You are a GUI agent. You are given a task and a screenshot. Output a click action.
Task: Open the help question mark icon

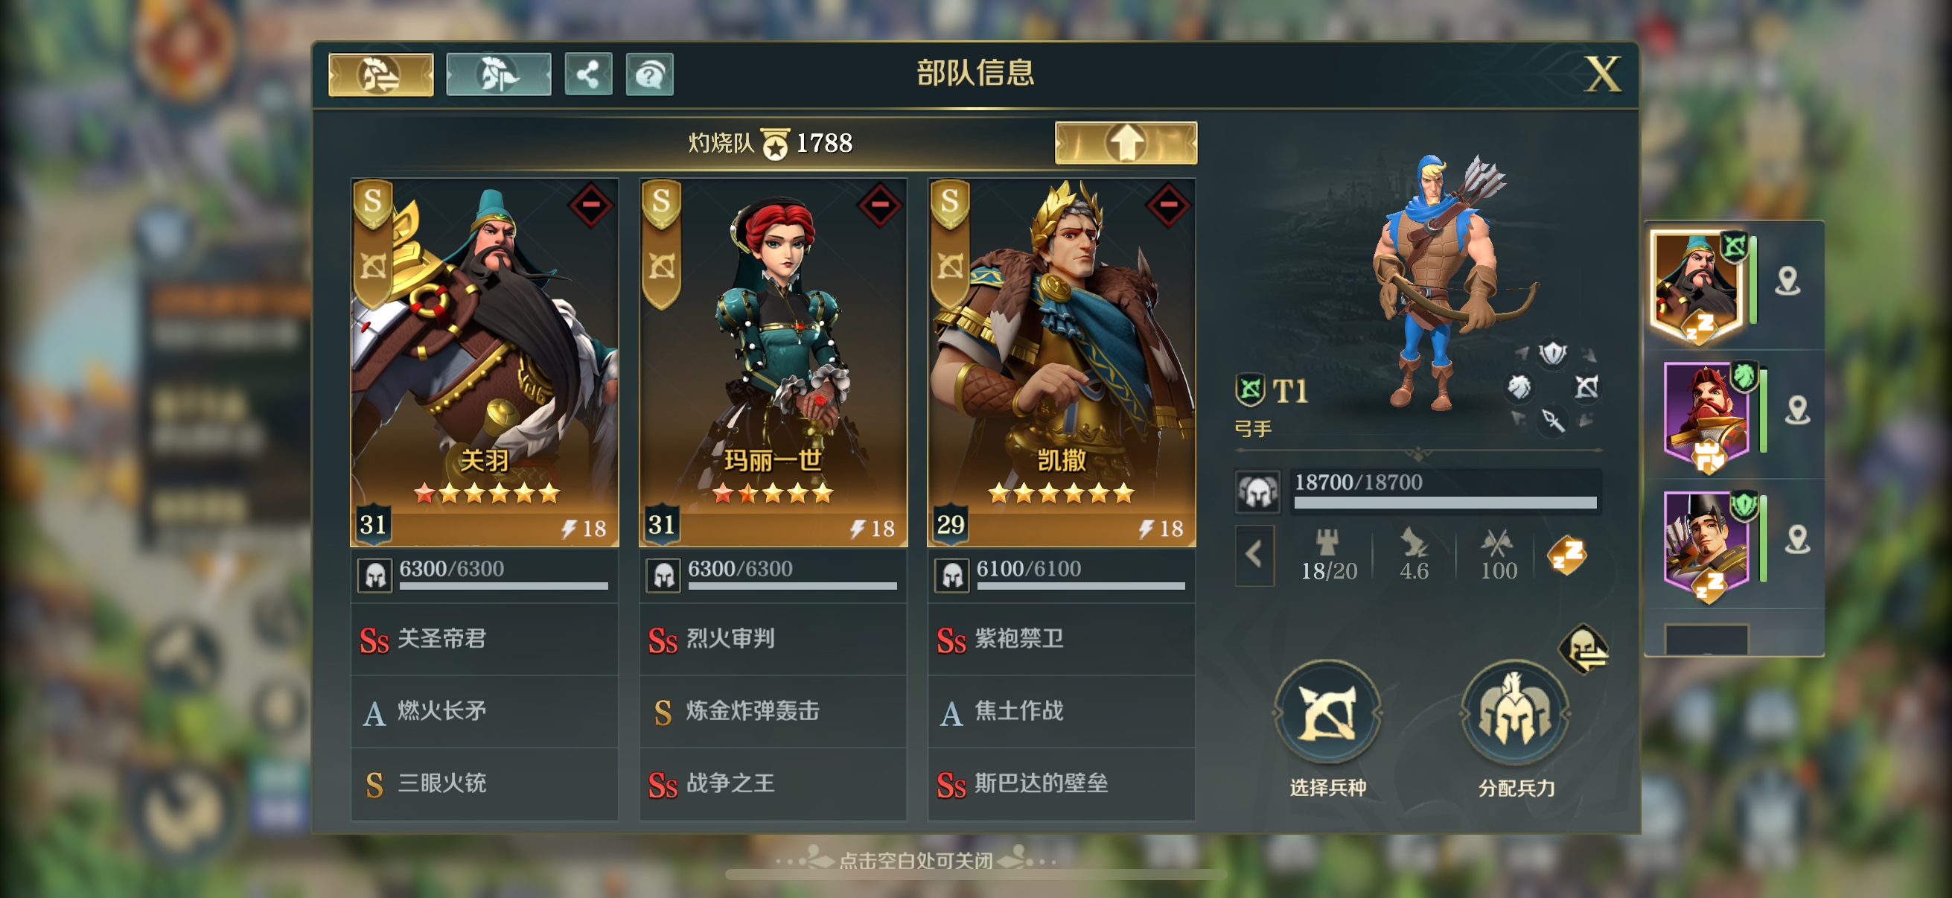649,74
